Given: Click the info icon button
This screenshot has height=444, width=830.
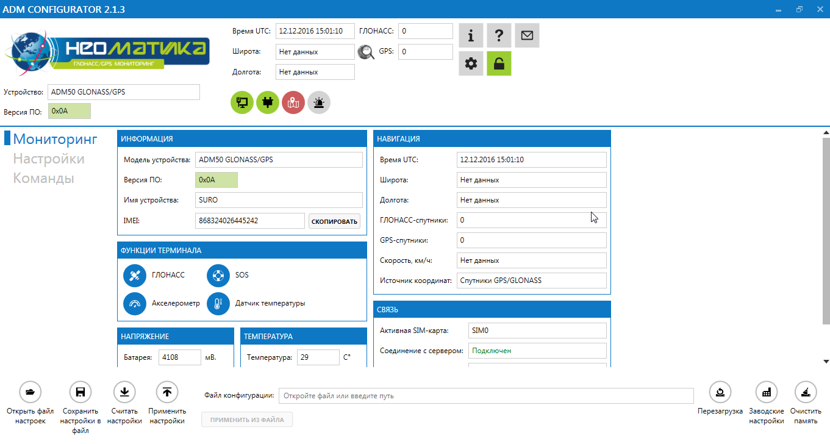Looking at the screenshot, I should pos(471,36).
